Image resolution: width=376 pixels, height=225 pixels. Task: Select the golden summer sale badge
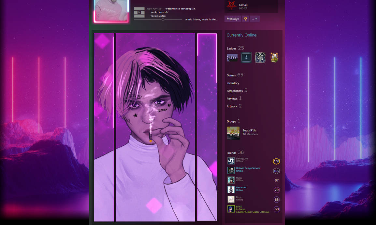pyautogui.click(x=274, y=57)
